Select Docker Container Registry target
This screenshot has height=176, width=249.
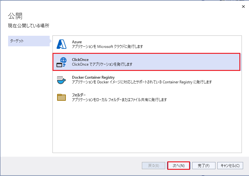tap(147, 80)
